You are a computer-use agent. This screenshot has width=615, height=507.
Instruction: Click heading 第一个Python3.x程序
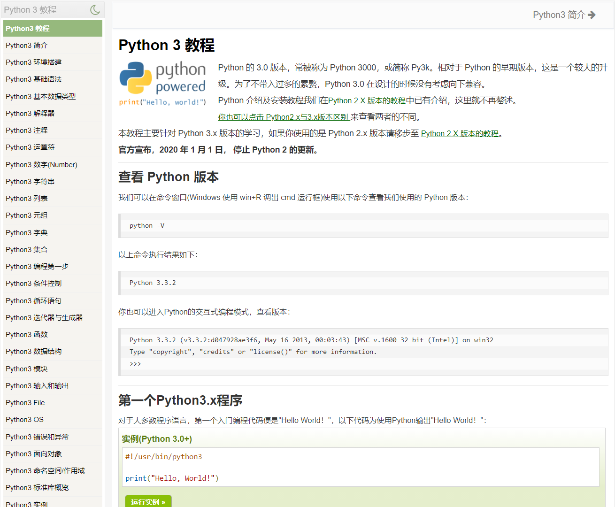(x=180, y=400)
